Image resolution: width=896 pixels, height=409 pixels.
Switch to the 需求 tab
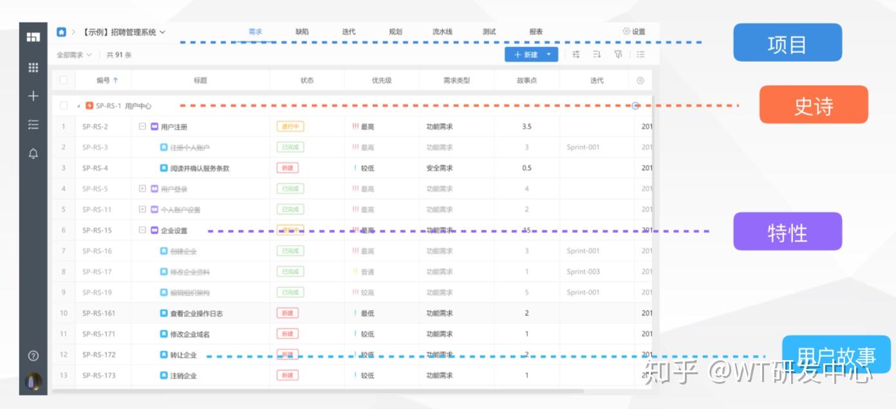(255, 32)
